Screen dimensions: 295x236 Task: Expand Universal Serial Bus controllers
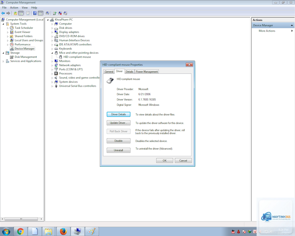pos(52,86)
